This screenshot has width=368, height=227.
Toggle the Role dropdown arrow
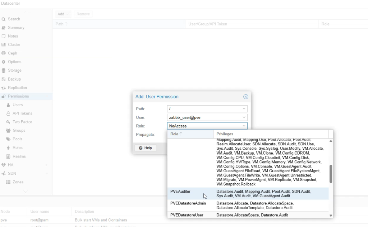click(244, 126)
